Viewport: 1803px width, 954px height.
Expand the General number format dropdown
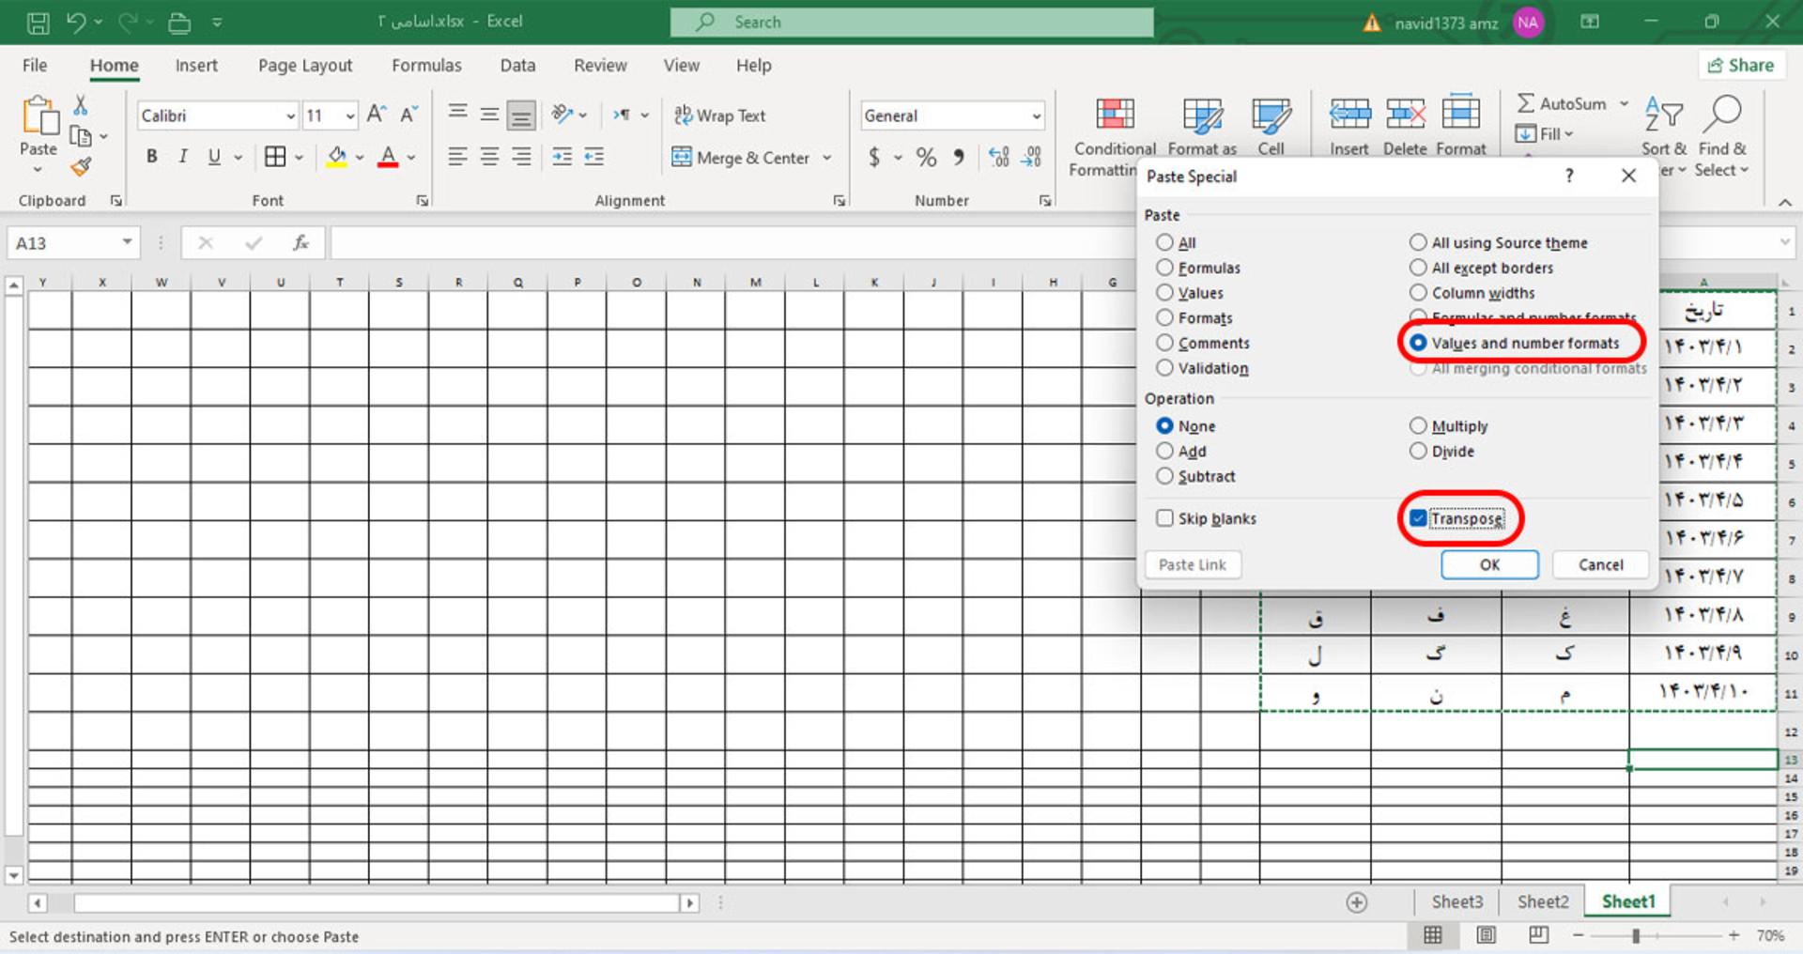coord(1037,116)
